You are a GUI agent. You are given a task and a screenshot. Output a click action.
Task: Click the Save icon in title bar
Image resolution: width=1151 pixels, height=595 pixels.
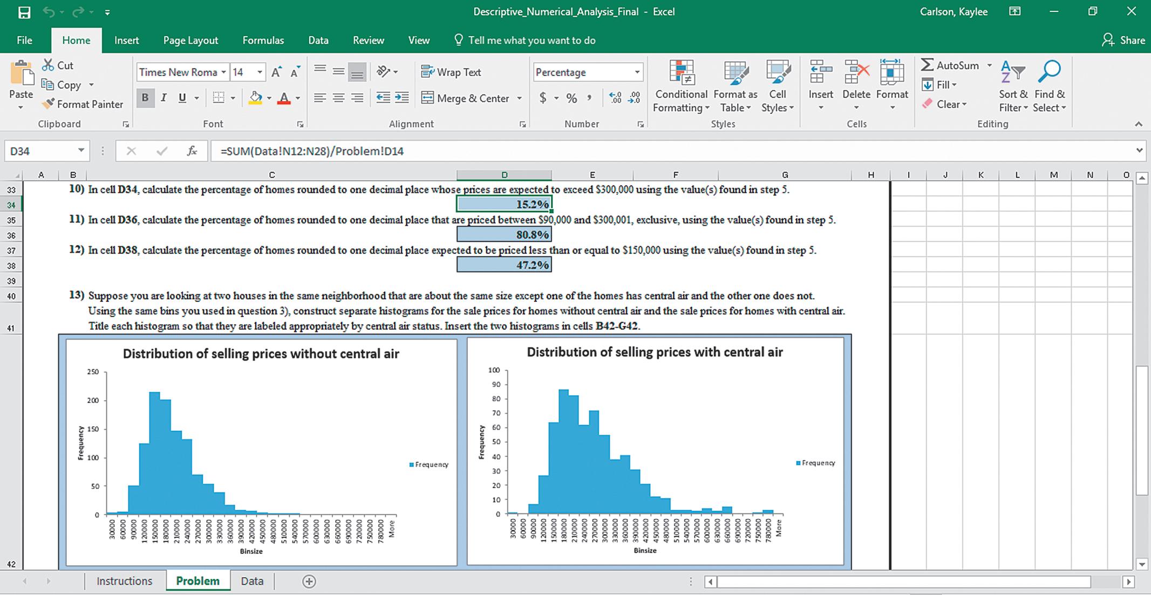point(24,12)
